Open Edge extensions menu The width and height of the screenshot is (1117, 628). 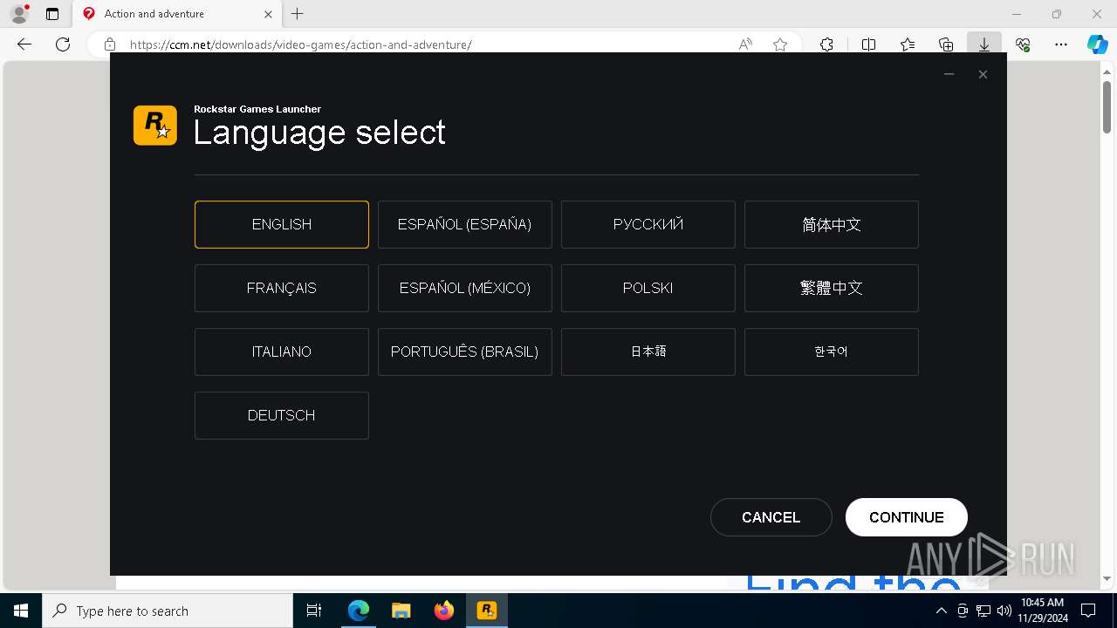826,44
